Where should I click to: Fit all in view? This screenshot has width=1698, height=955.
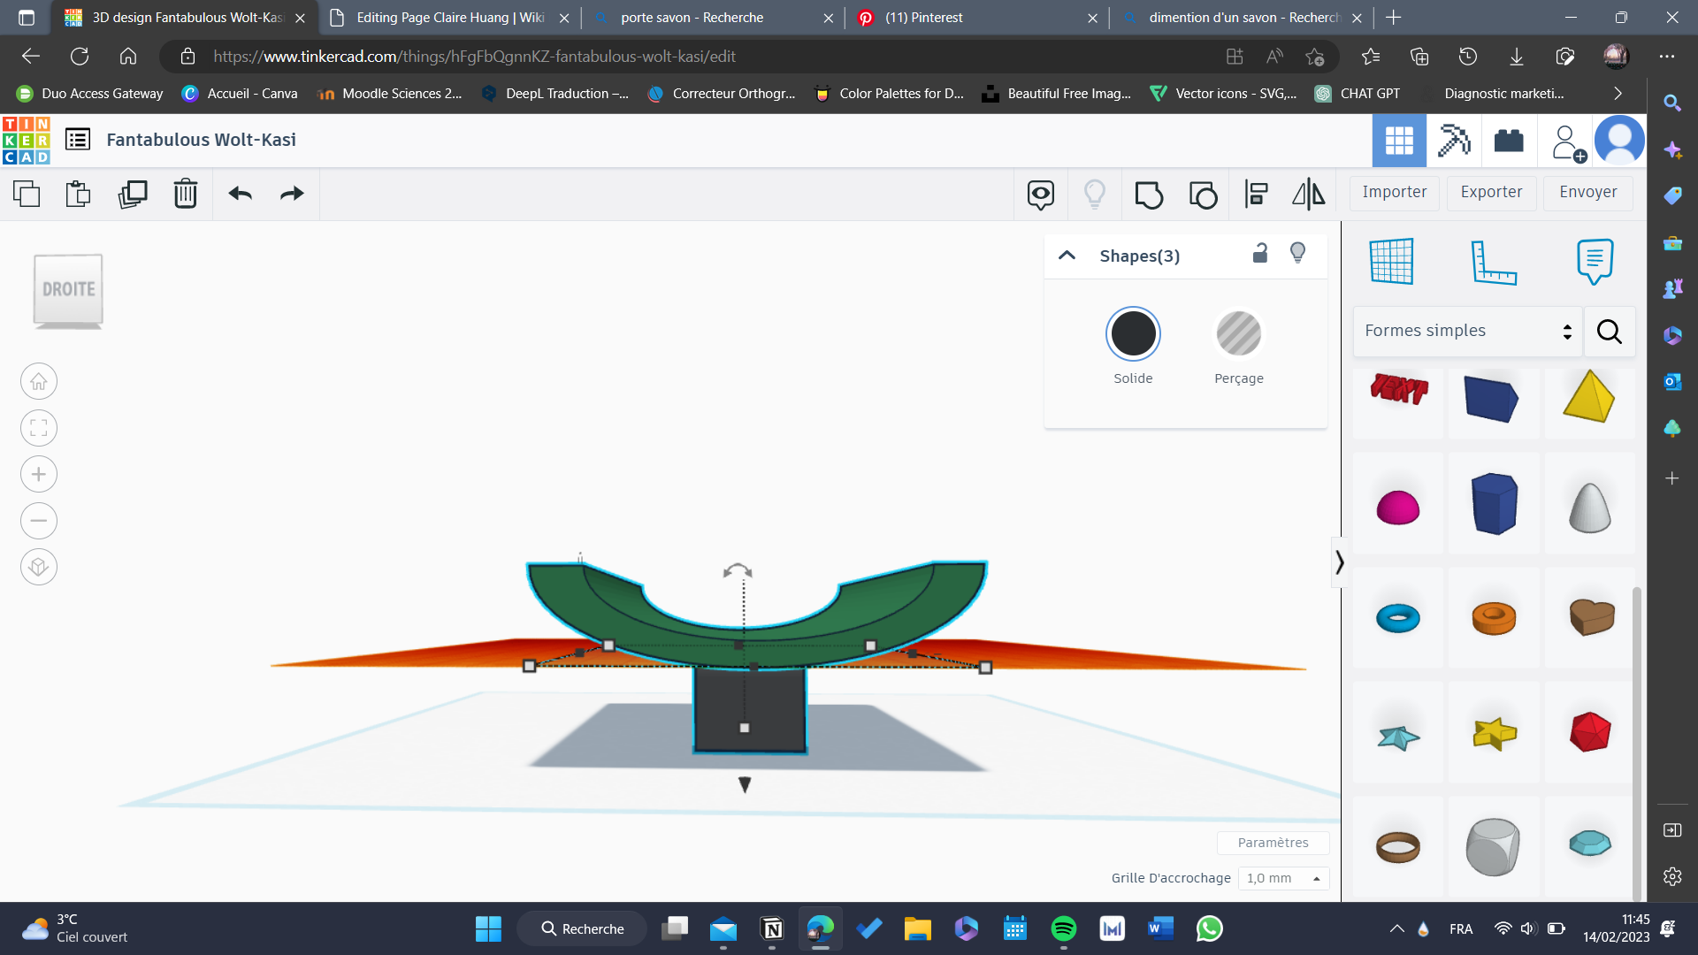click(39, 428)
